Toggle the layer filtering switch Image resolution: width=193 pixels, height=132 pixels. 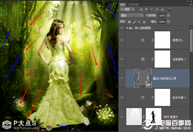point(169,9)
